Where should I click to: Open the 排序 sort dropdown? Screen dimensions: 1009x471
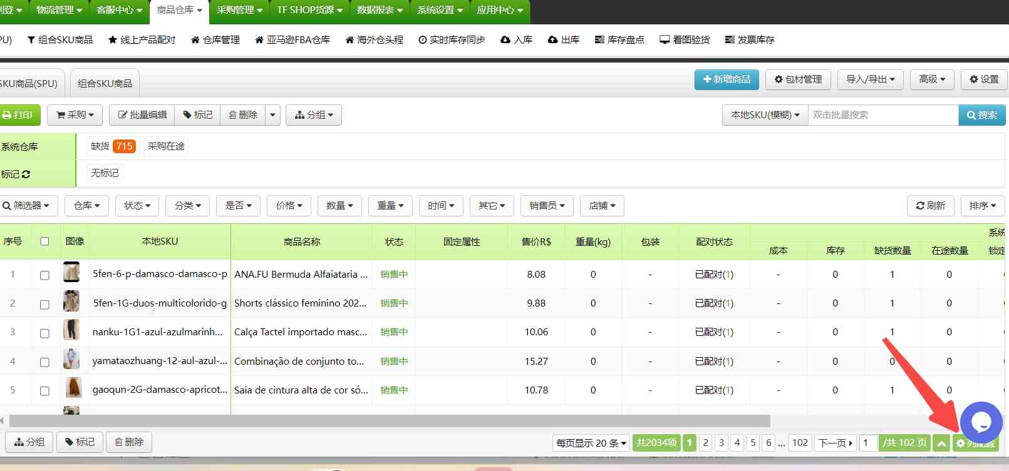pos(983,206)
